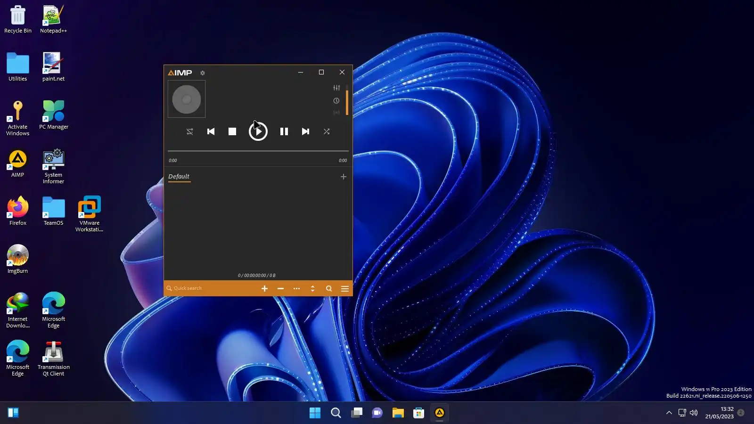Minimize the AIMP window

pyautogui.click(x=301, y=72)
